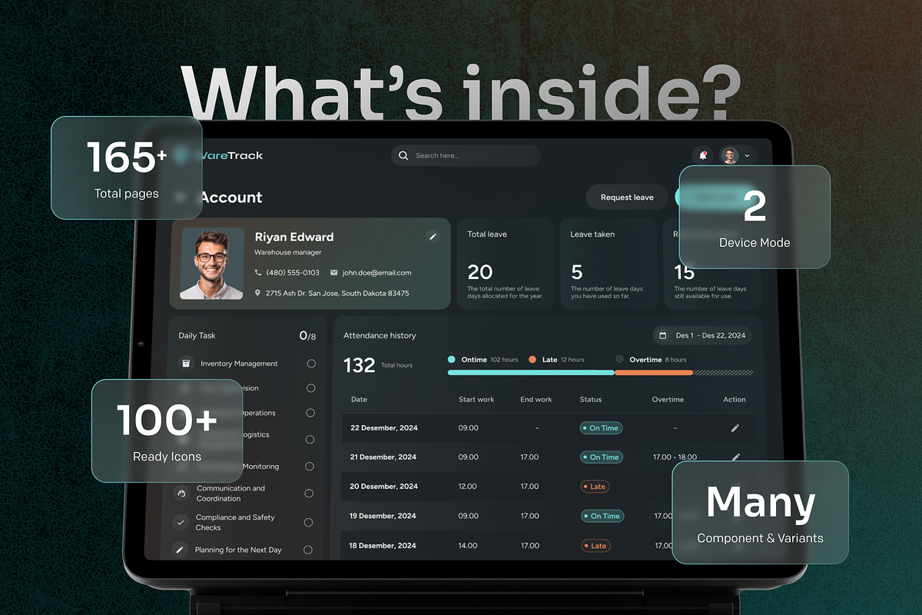
Task: Select the radio for the Operations task
Action: 310,413
